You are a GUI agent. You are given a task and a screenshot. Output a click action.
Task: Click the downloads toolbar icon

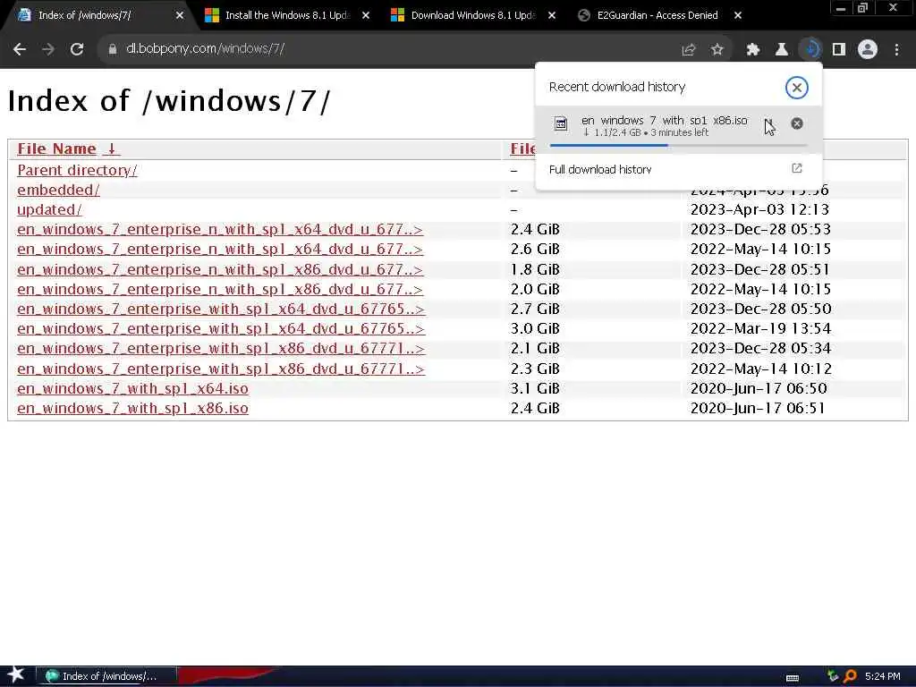(810, 50)
